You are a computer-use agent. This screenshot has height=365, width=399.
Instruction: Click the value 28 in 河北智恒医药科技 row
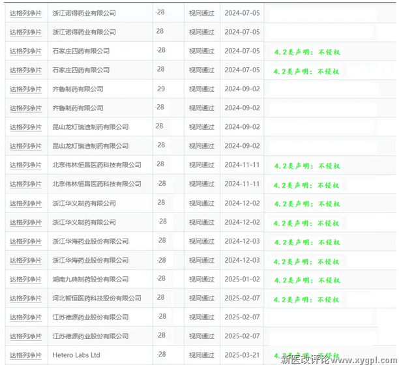(160, 297)
